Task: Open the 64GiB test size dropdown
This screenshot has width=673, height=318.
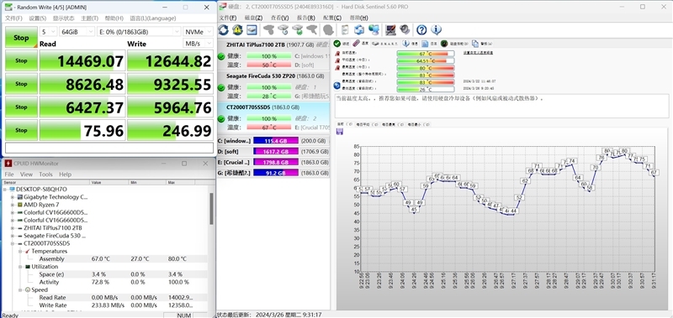Action: point(77,32)
